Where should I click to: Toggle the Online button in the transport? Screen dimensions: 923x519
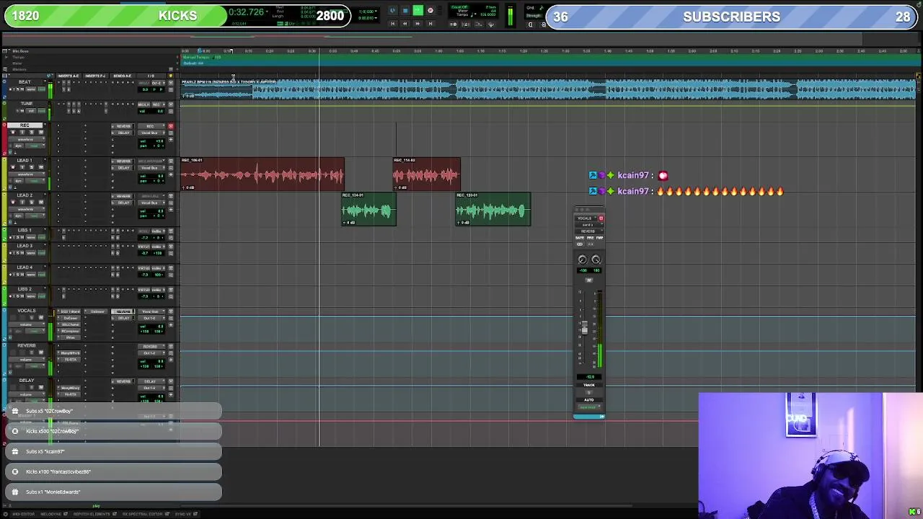392,10
